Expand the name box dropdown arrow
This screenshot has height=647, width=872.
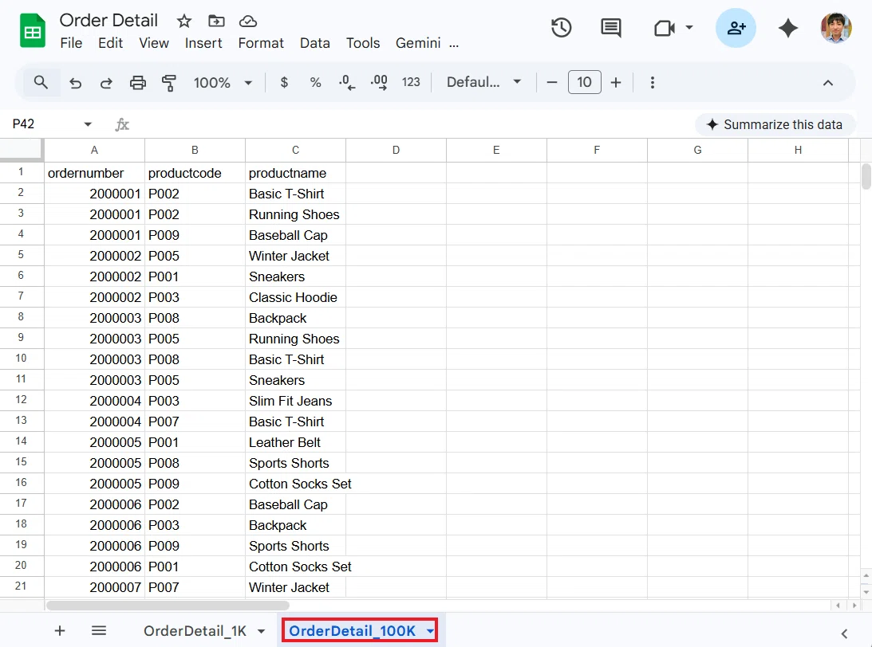pos(88,124)
